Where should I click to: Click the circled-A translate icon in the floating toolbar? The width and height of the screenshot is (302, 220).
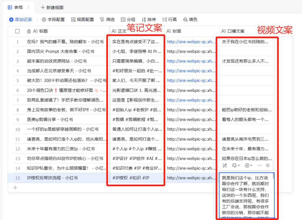pyautogui.click(x=247, y=165)
